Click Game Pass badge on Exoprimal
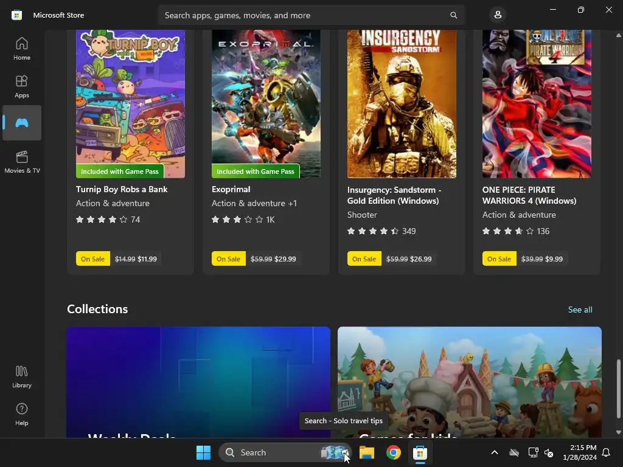 pos(256,171)
